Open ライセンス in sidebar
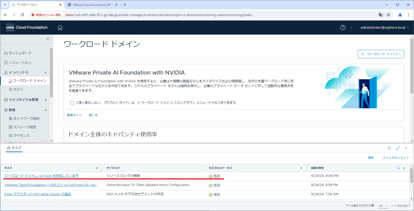414x211 pixels. 19,135
